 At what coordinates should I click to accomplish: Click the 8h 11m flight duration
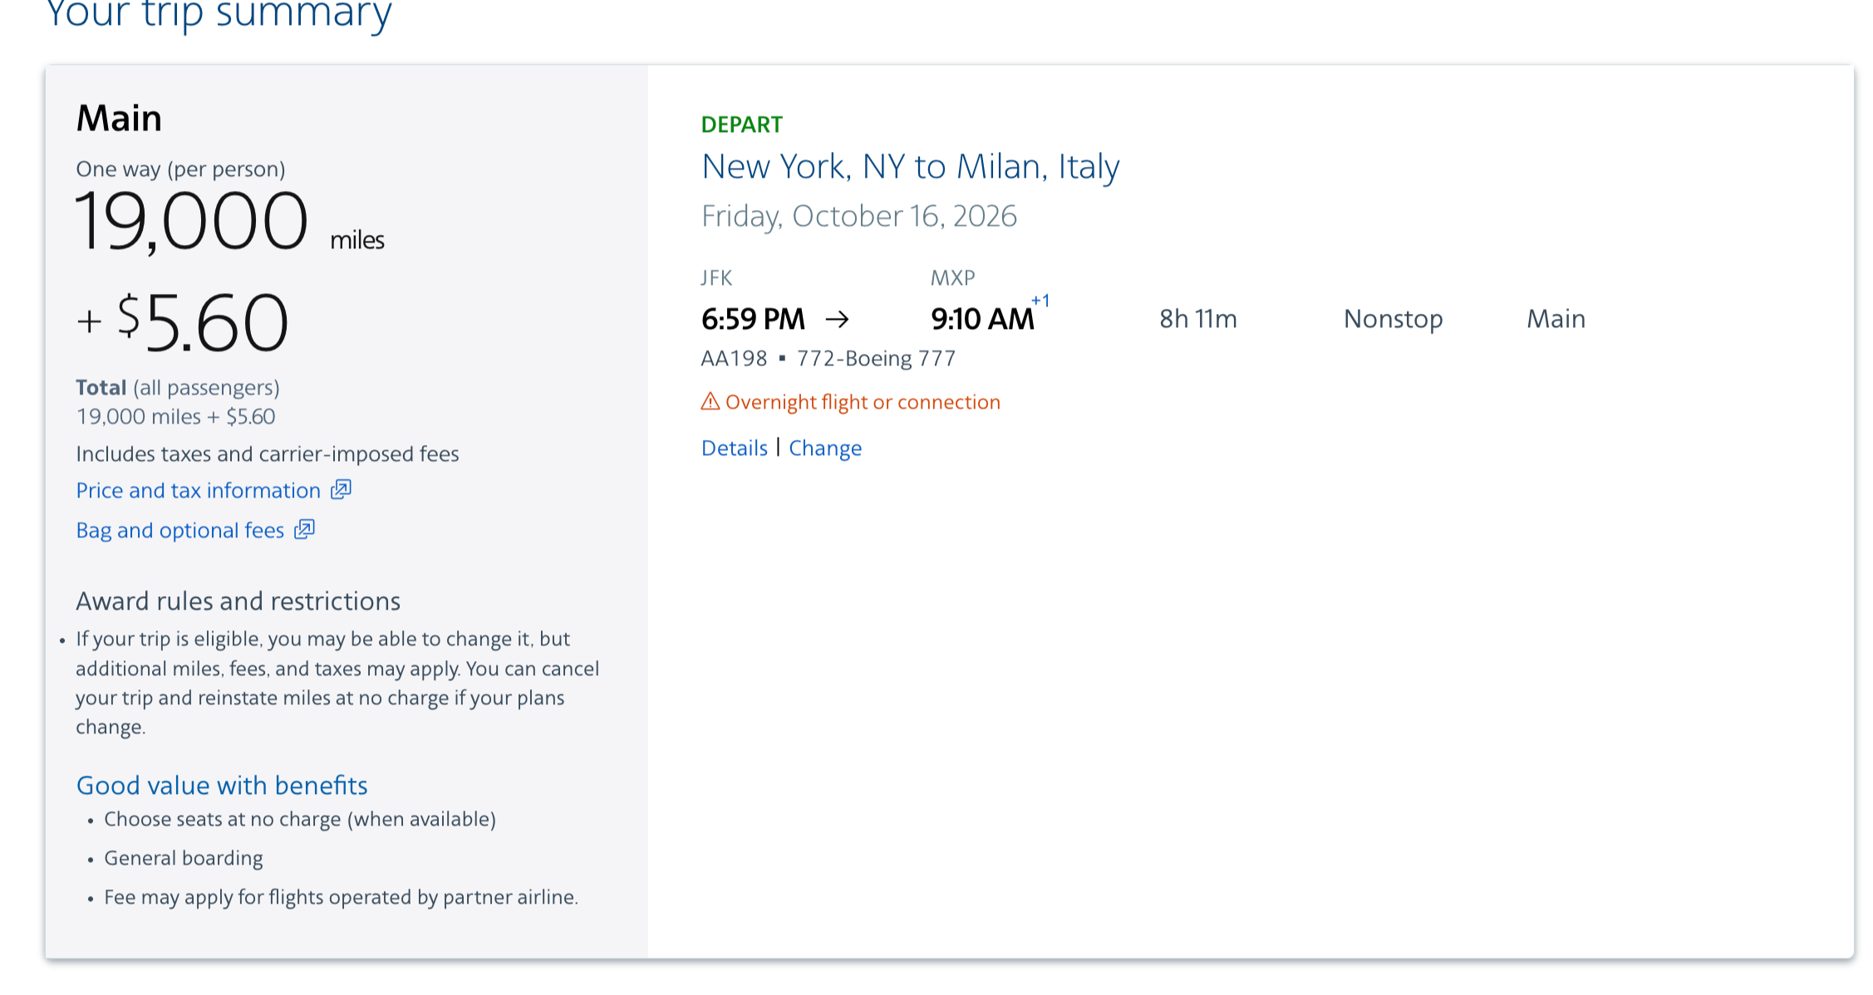coord(1197,319)
